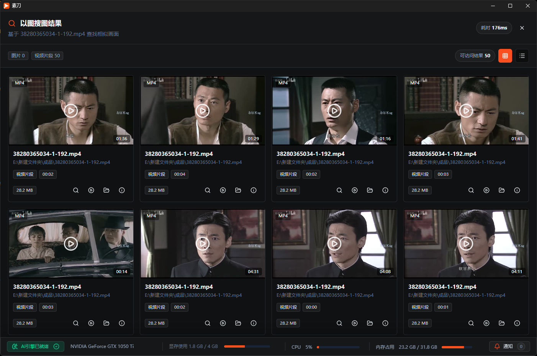The image size is (537, 356).
Task: Play the video thumbnail marked 01:41
Action: pyautogui.click(x=466, y=111)
